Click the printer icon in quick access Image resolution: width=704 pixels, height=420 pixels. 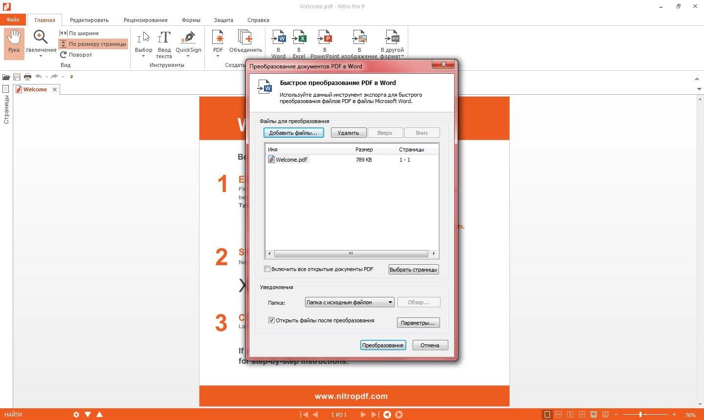click(x=27, y=77)
